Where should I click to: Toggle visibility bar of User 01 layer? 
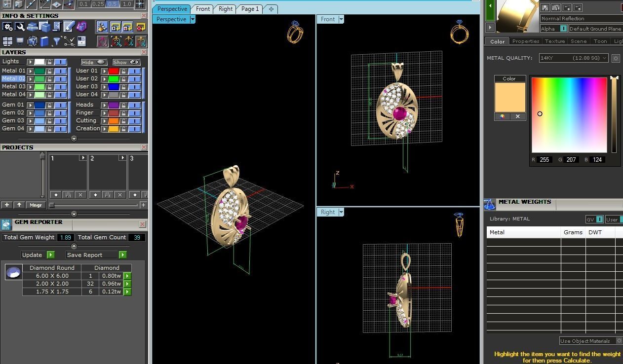click(x=134, y=71)
